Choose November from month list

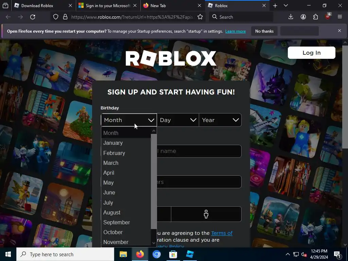tap(126, 242)
